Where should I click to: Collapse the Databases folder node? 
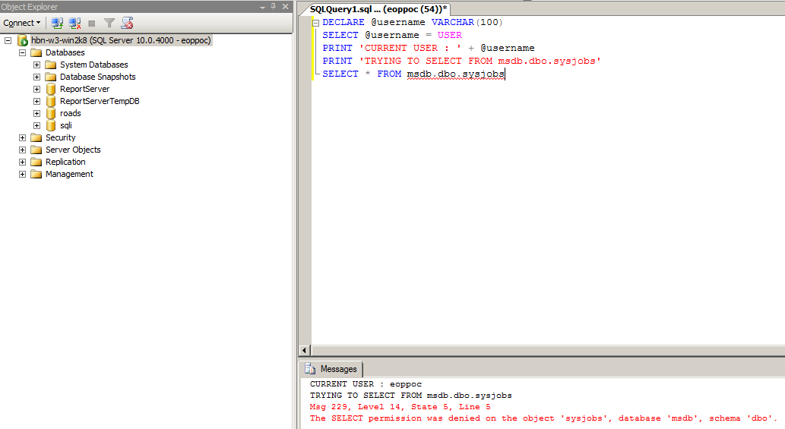(22, 52)
